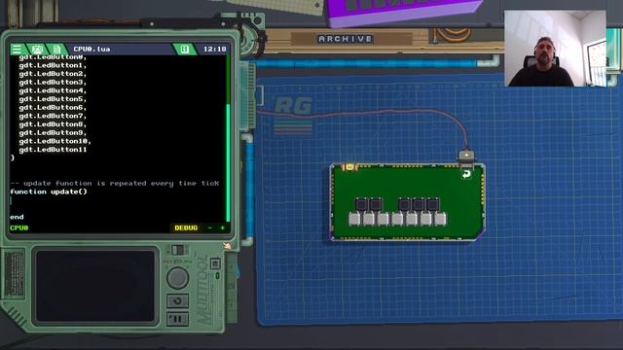Open the ARCHIVE drawer
The width and height of the screenshot is (623, 350).
coord(346,39)
